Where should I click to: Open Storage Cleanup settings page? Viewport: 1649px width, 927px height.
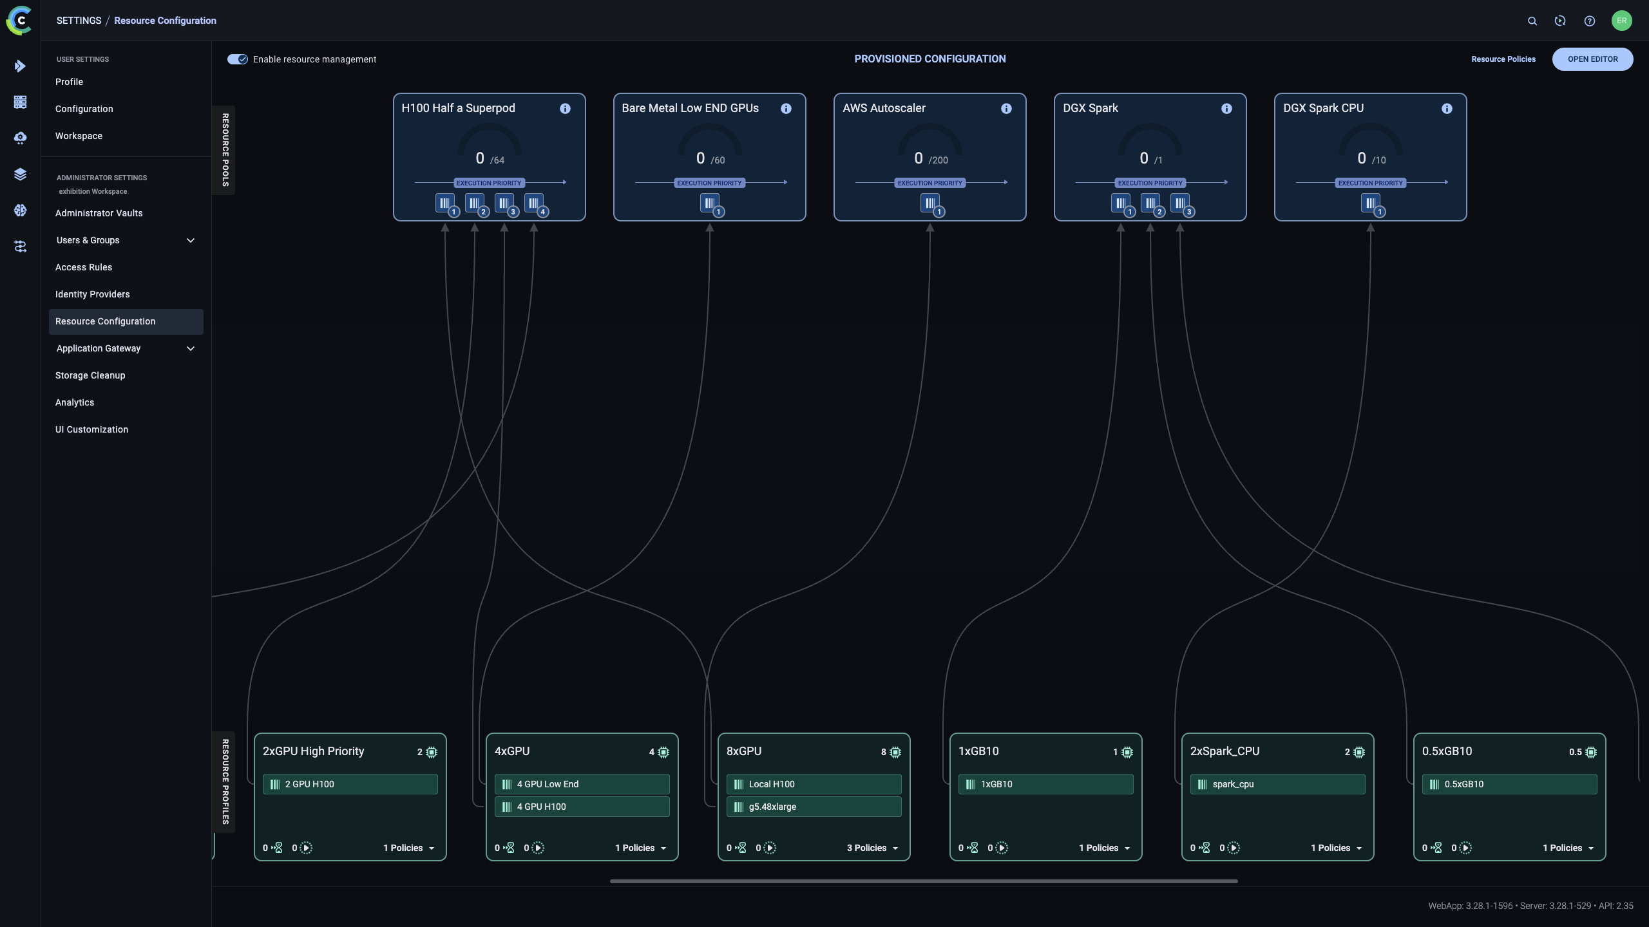pyautogui.click(x=90, y=375)
